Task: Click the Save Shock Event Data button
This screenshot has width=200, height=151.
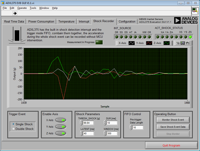Action: (173, 127)
